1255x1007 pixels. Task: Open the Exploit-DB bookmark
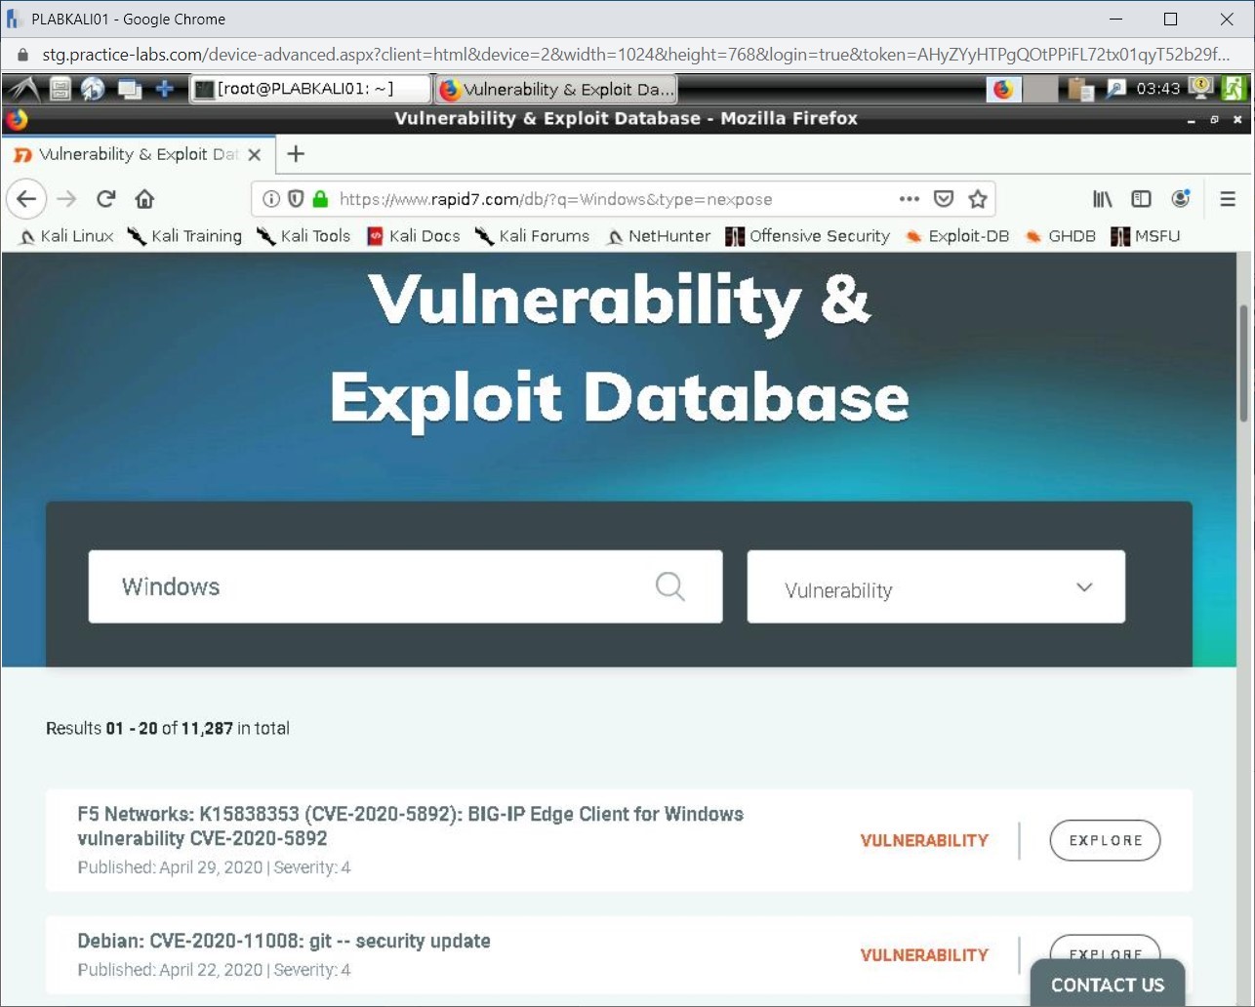957,236
